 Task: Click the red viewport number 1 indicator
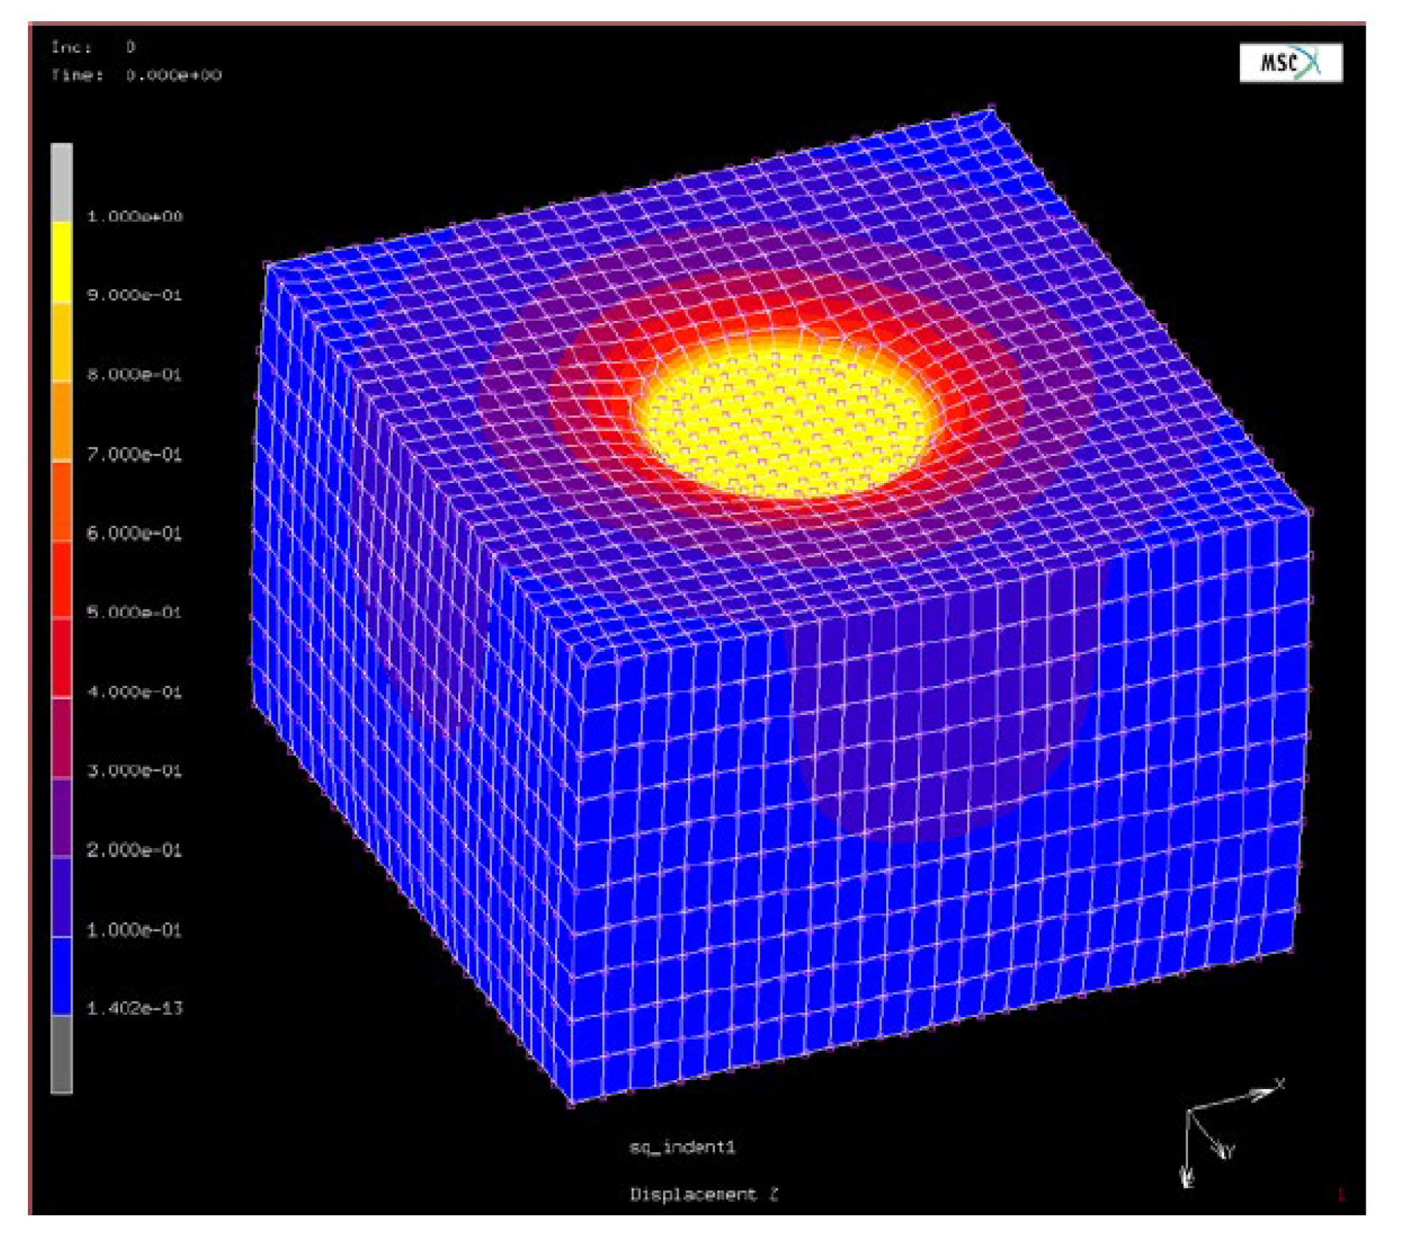(1341, 1194)
